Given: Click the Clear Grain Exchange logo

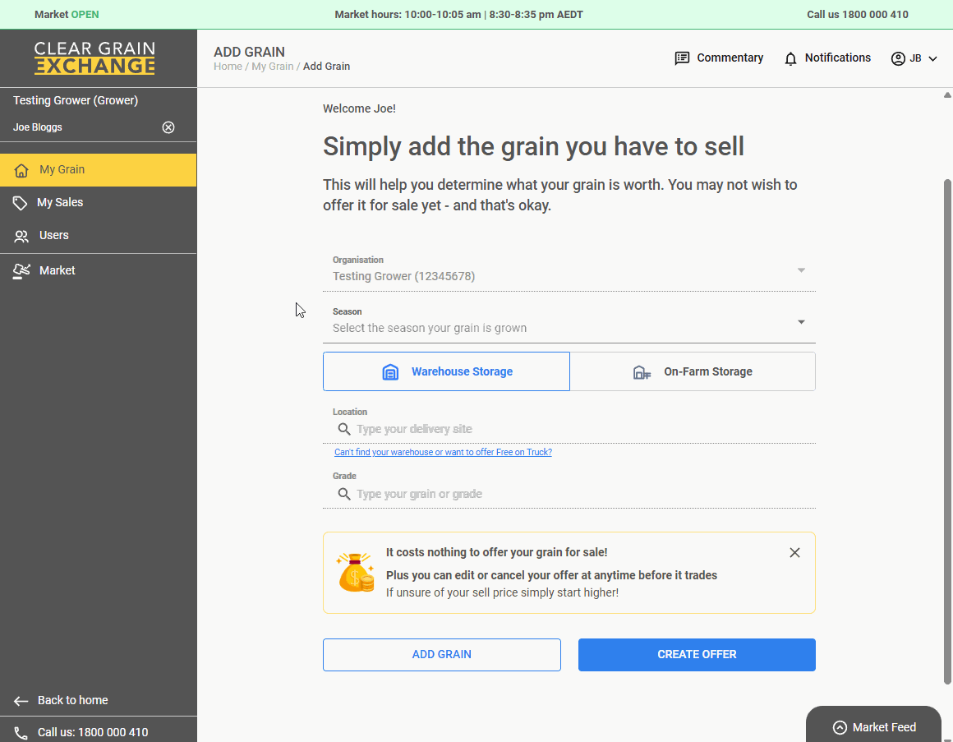Looking at the screenshot, I should (x=94, y=58).
